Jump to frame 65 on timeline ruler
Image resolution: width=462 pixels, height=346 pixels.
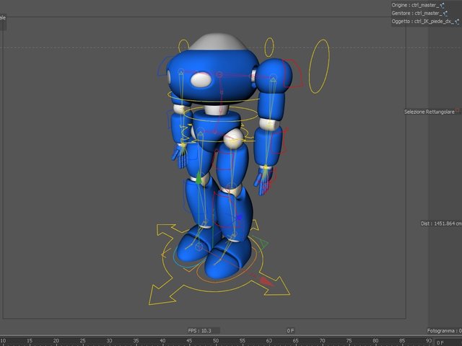295,341
